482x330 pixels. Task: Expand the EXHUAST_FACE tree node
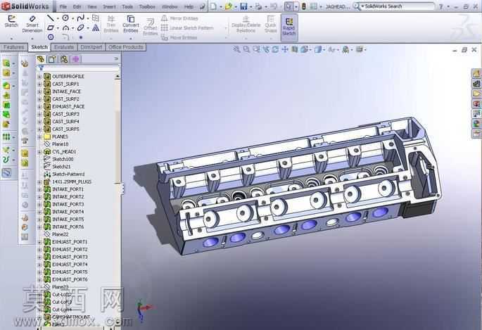coord(39,106)
